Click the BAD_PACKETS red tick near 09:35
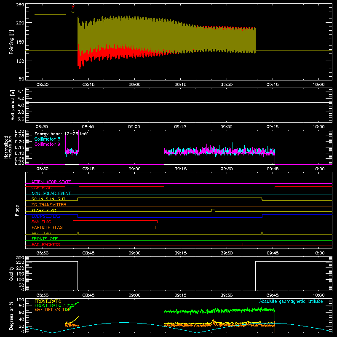Image resolution: width=337 pixels, height=337 pixels. 243,244
